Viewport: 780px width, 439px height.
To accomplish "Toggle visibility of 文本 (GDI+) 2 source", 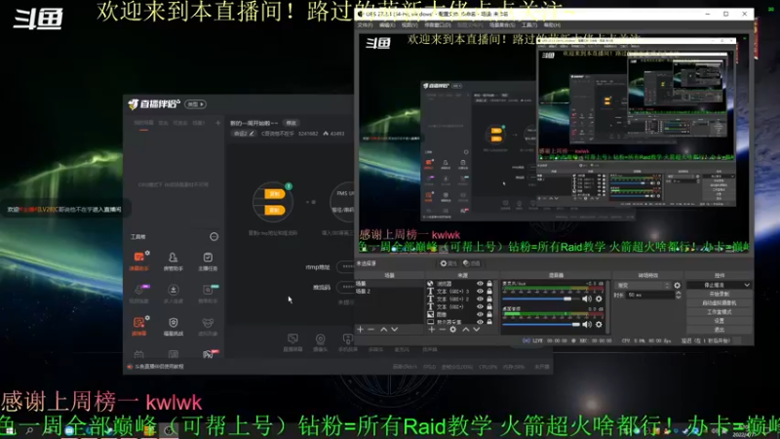I will click(x=480, y=299).
